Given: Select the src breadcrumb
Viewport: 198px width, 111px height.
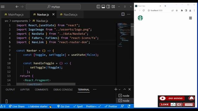Looking at the screenshot, I should pyautogui.click(x=6, y=21).
